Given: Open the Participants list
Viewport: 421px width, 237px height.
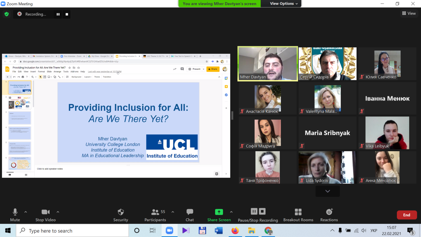Looking at the screenshot, I should tap(155, 215).
